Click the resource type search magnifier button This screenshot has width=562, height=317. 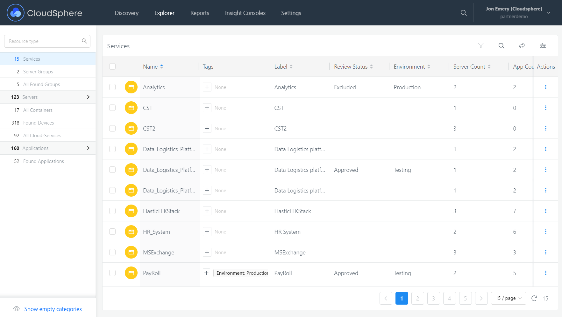click(x=84, y=41)
